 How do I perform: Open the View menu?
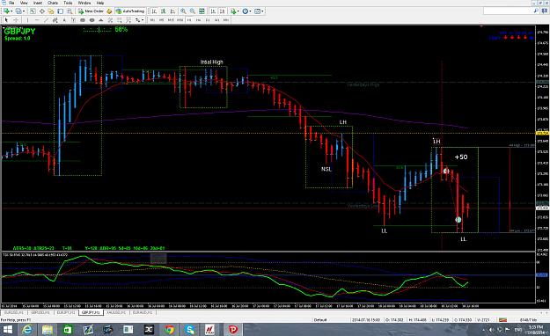coord(24,3)
